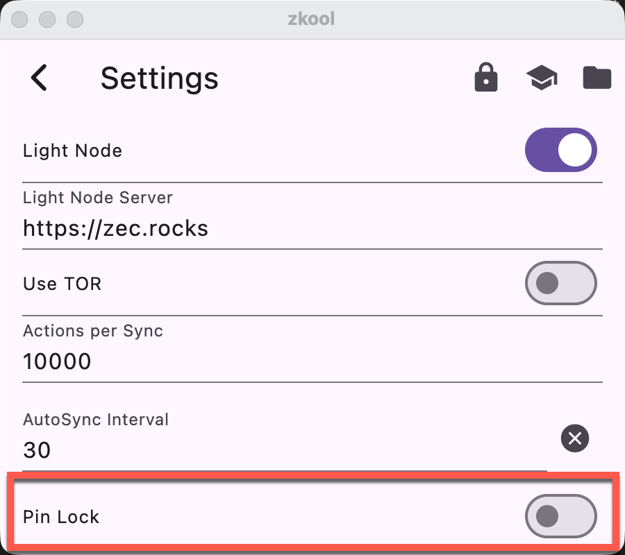This screenshot has height=555, width=625.
Task: Tap the lock glyph next to the cap icon
Action: coord(485,78)
